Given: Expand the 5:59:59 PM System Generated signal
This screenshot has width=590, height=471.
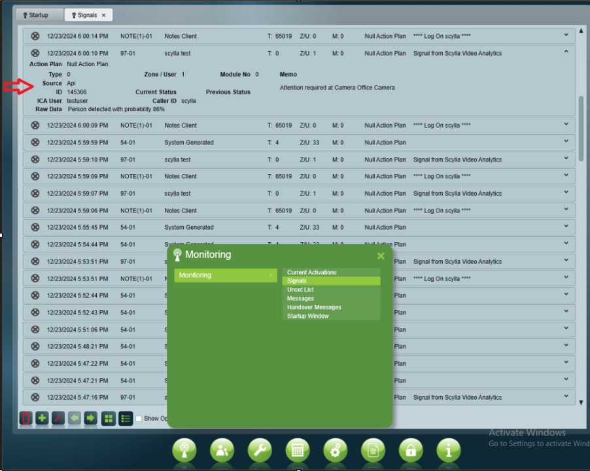Looking at the screenshot, I should click(x=566, y=142).
